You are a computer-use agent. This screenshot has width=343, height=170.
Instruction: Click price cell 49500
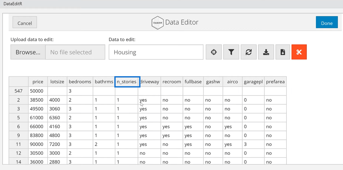click(38, 109)
